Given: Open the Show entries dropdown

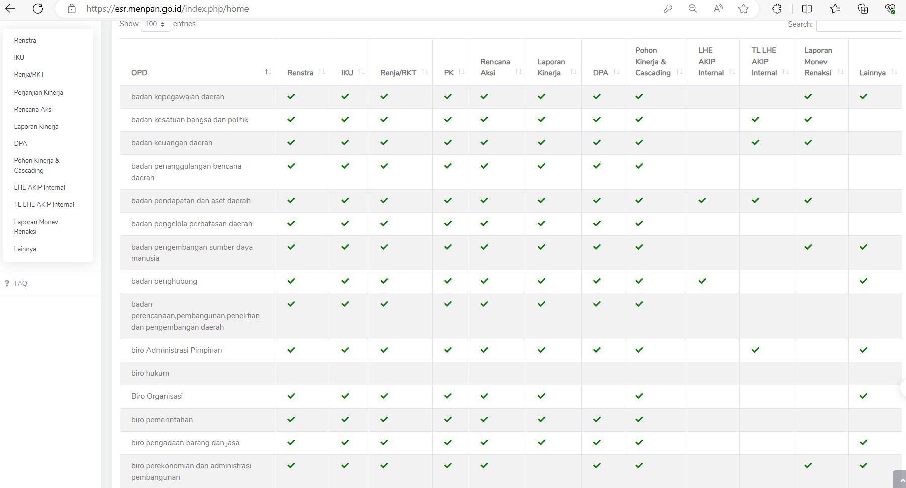Looking at the screenshot, I should click(155, 24).
